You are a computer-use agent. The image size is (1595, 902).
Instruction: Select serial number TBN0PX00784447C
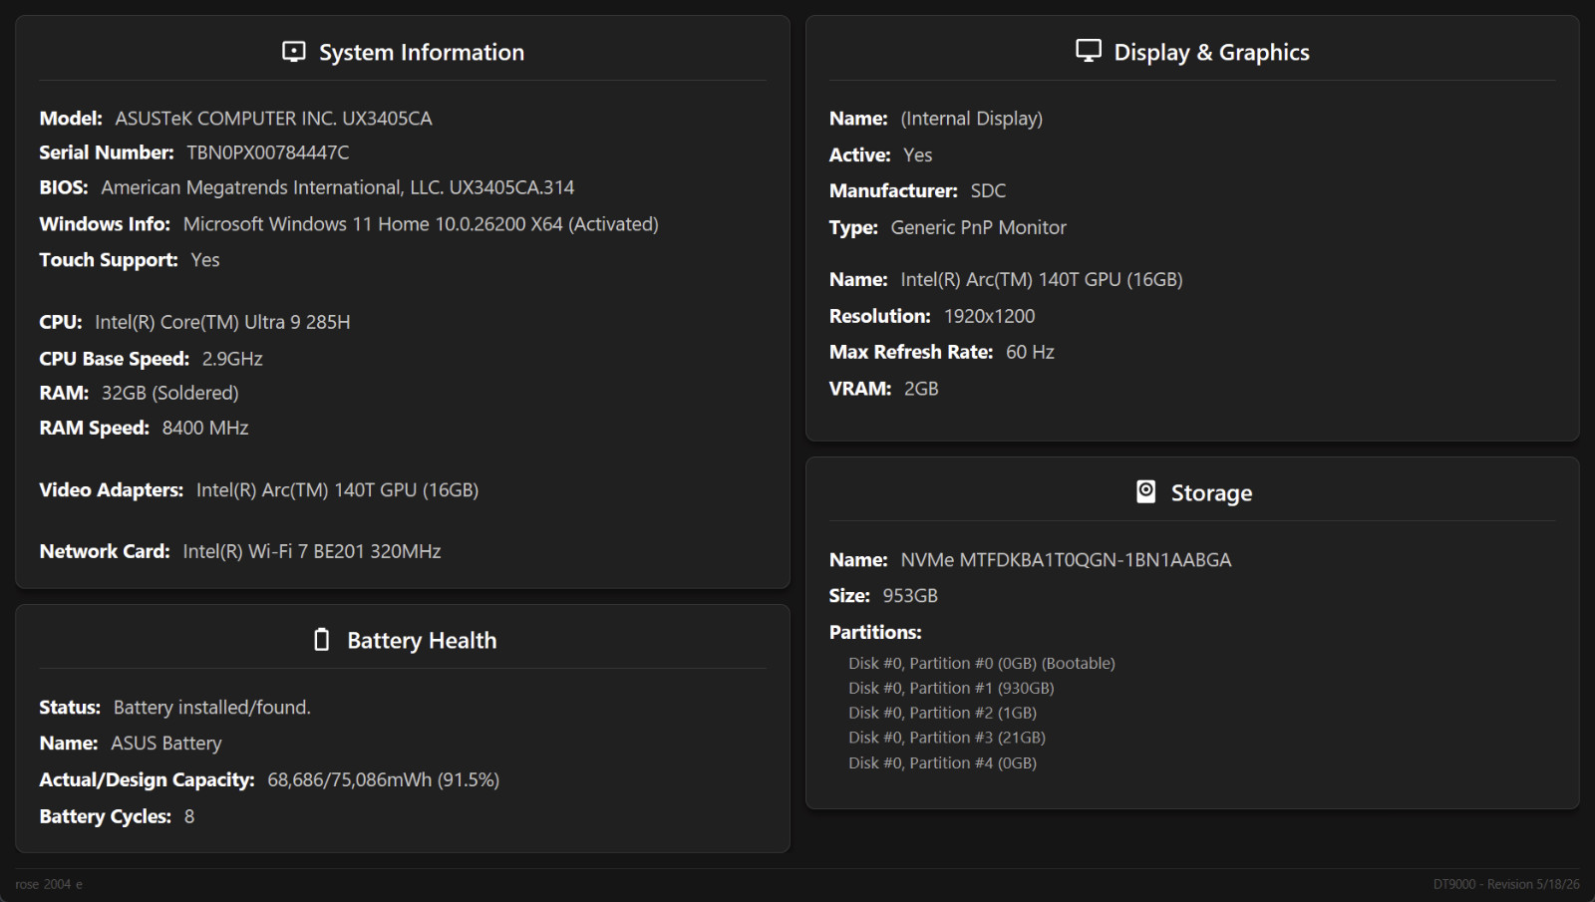click(268, 152)
